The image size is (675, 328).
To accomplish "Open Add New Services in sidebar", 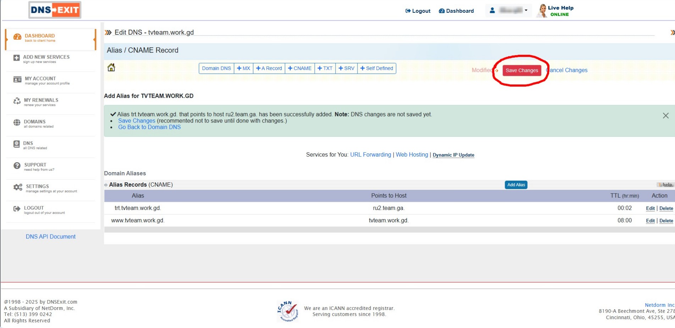I will (46, 59).
